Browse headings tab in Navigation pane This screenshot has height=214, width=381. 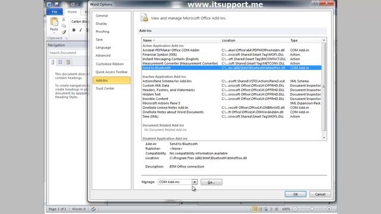tap(53, 62)
